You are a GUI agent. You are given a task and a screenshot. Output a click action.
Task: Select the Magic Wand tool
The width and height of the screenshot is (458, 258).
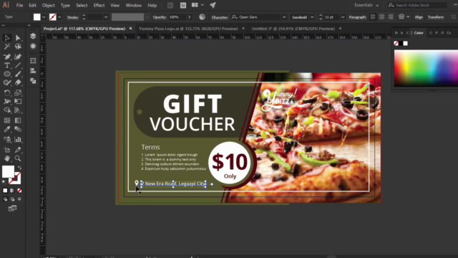pos(7,47)
